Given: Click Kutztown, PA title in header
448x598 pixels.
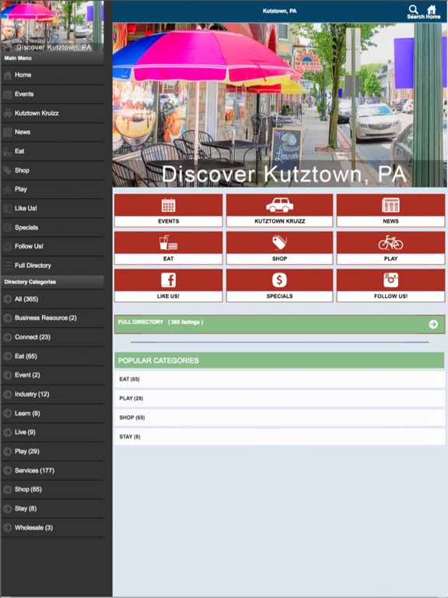Looking at the screenshot, I should click(280, 11).
